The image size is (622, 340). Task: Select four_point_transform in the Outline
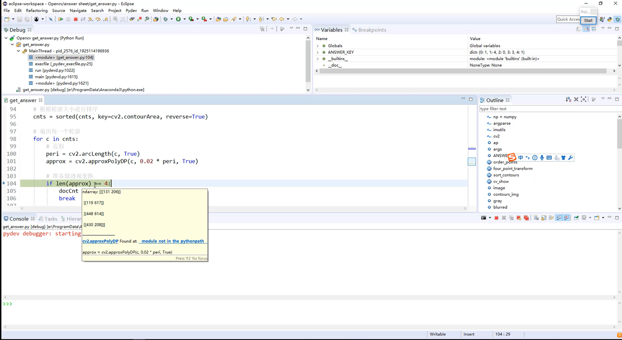(x=513, y=169)
